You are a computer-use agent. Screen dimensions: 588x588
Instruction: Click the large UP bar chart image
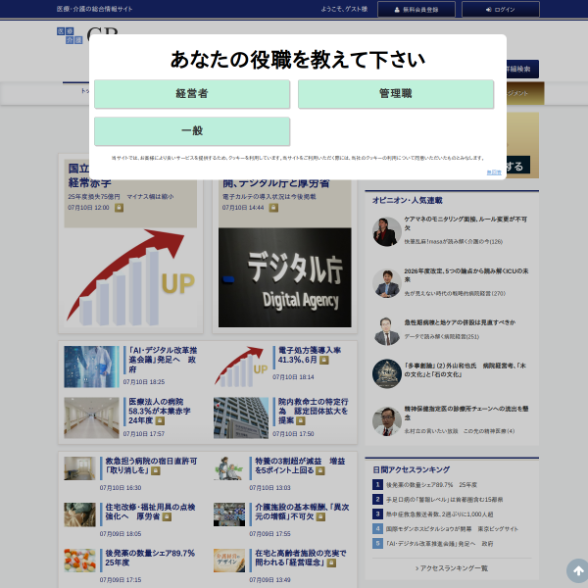(x=130, y=277)
